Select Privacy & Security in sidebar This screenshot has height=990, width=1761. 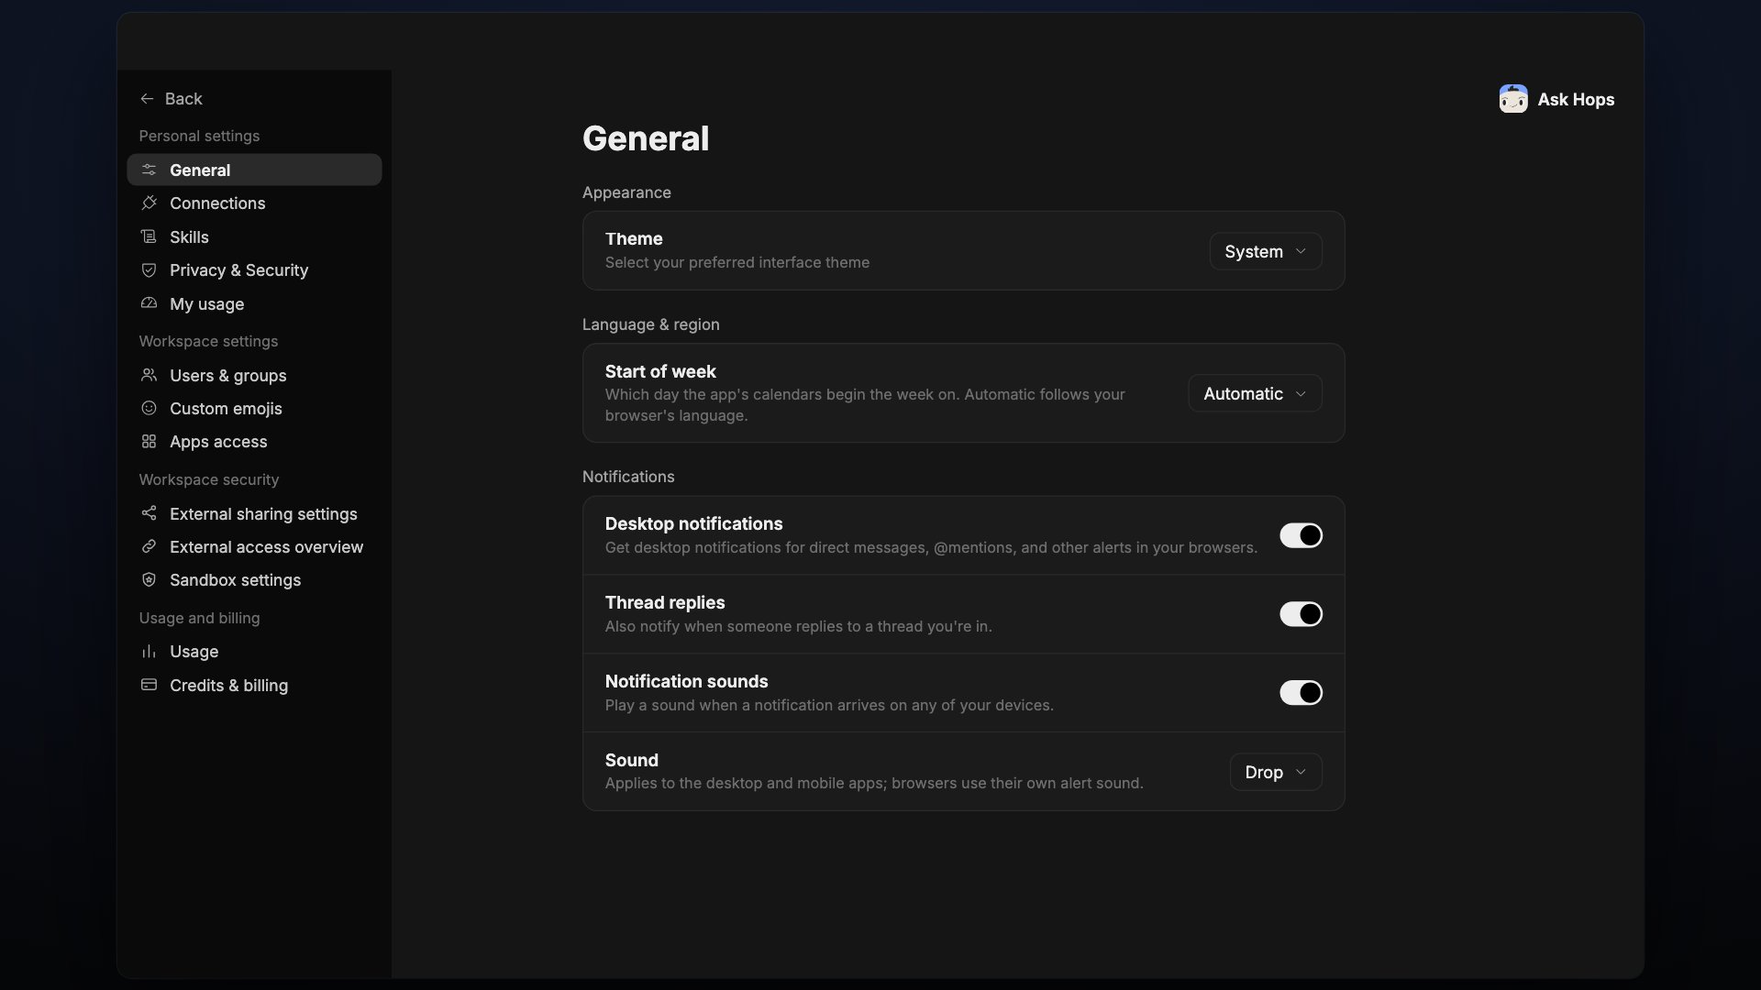point(254,269)
